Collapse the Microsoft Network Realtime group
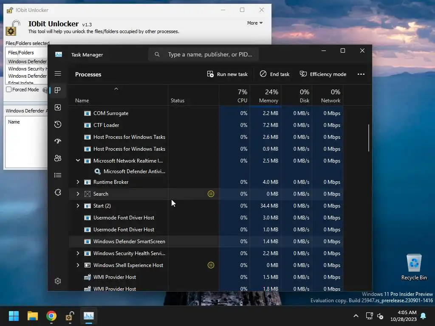The image size is (435, 326). click(x=78, y=160)
